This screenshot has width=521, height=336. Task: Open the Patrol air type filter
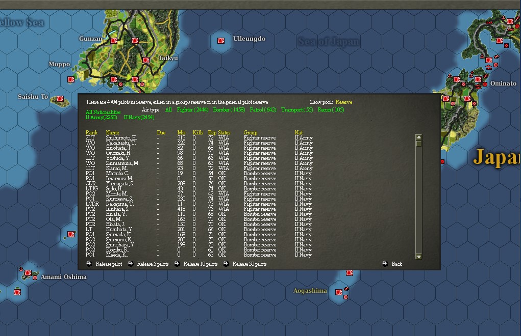[264, 109]
